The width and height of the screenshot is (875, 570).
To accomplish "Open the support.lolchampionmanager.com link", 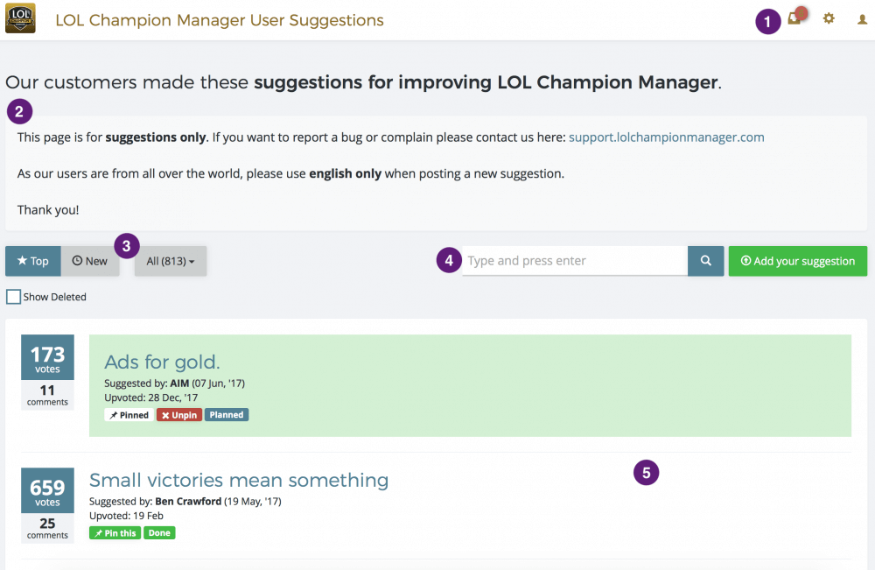I will click(x=666, y=137).
